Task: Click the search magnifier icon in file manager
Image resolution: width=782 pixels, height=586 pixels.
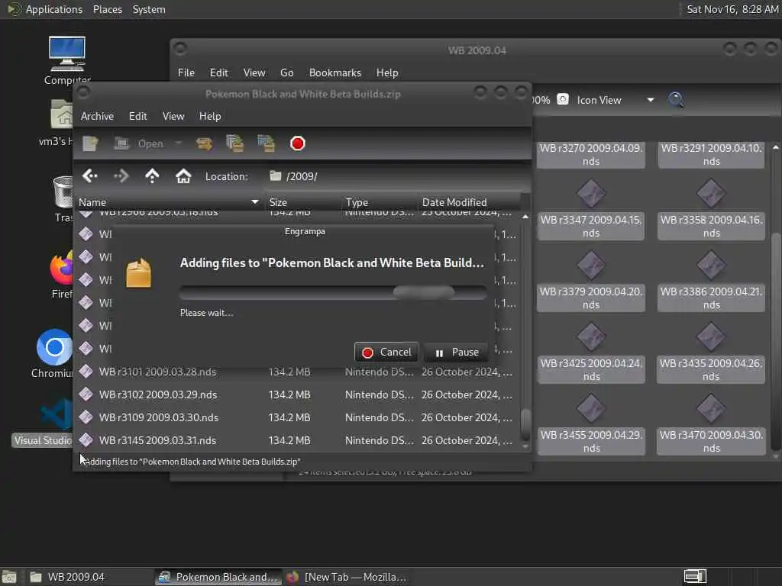Action: coord(676,100)
